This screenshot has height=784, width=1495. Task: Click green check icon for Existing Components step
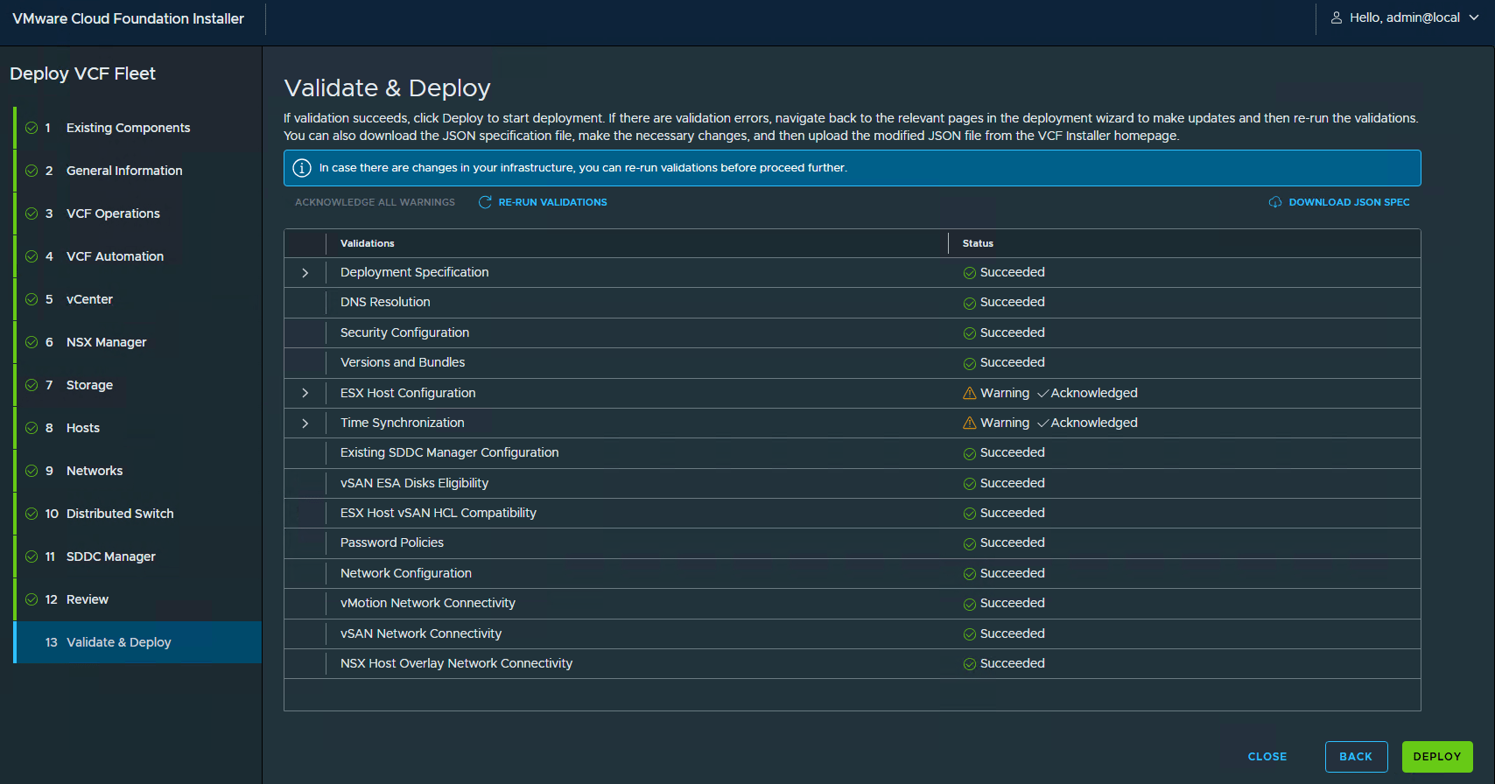[x=32, y=128]
